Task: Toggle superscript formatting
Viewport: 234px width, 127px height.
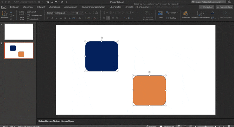Action: point(65,18)
